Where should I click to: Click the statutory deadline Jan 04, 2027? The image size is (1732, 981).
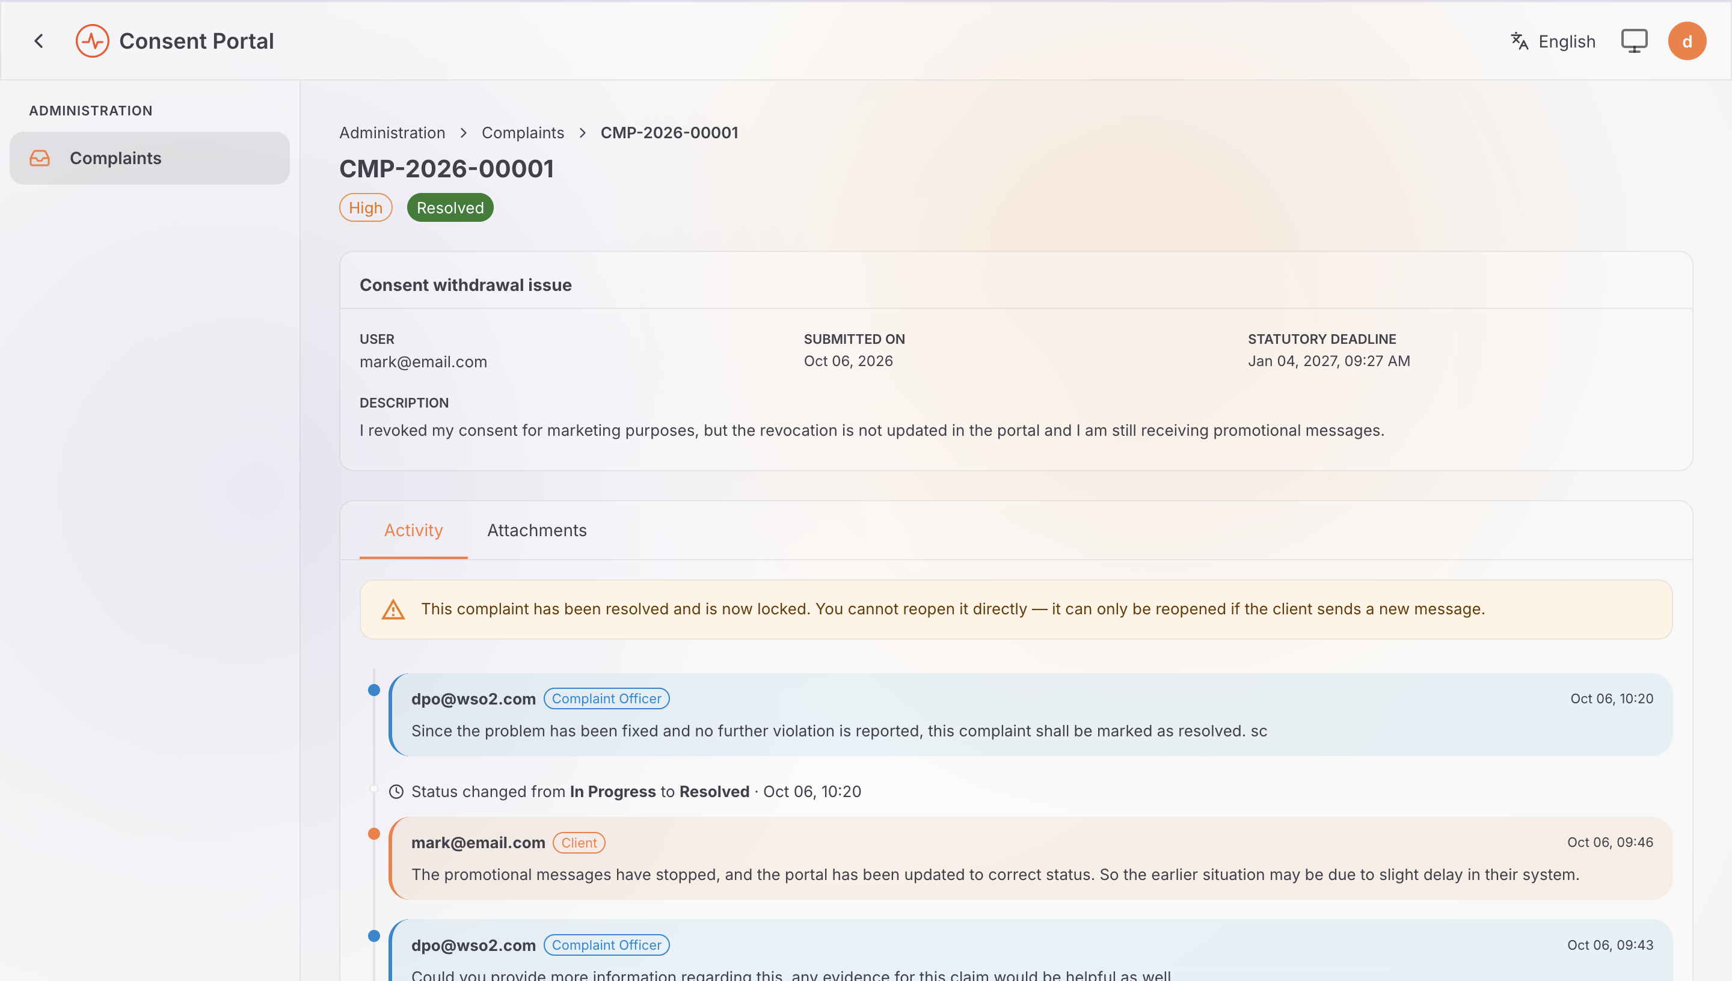point(1329,361)
